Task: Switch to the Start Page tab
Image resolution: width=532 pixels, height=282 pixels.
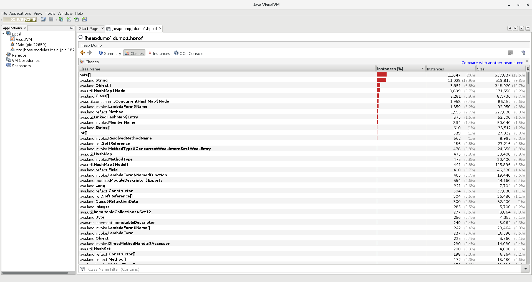Action: (89, 29)
